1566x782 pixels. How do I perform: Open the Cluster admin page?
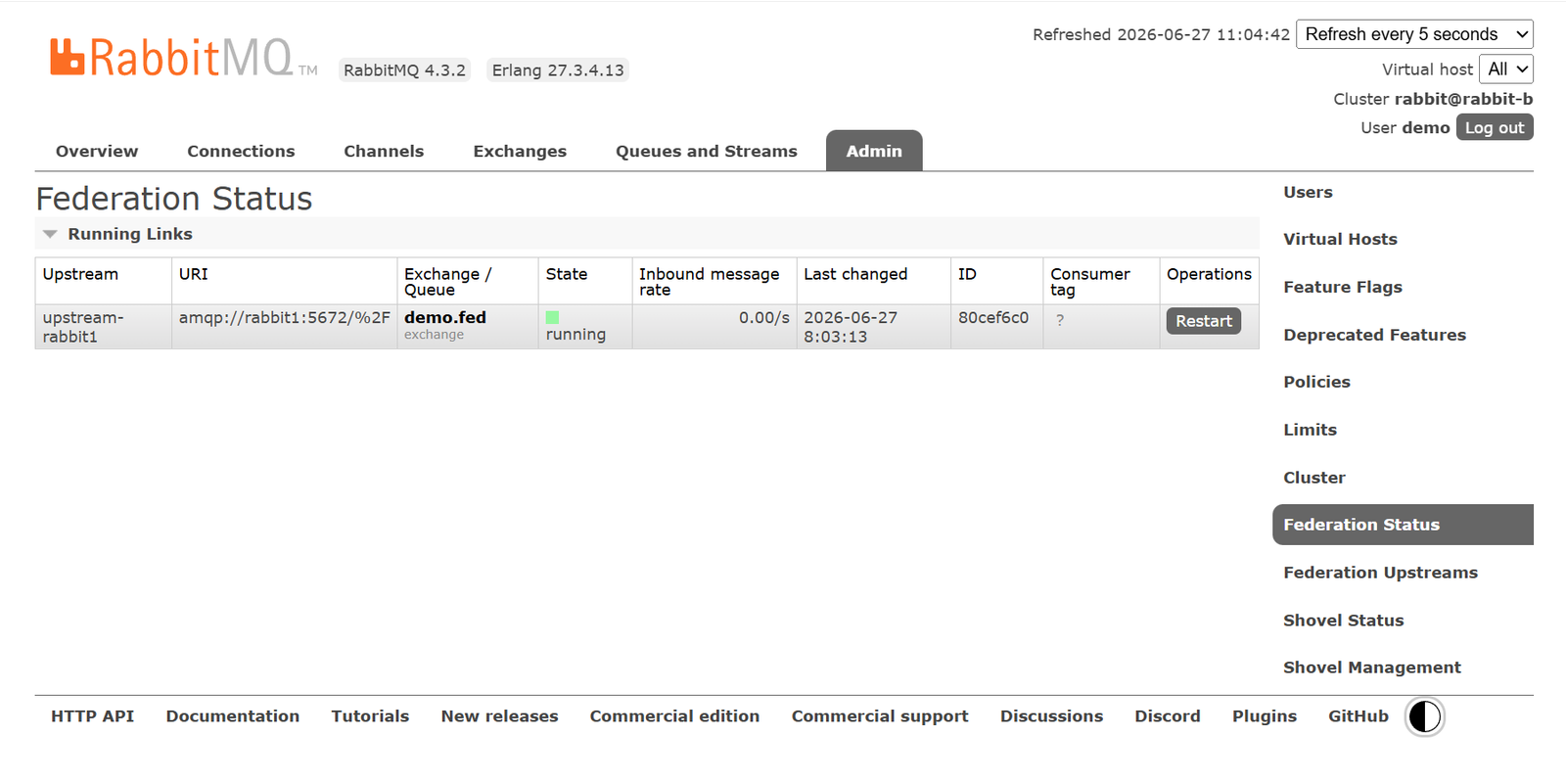tap(1314, 478)
